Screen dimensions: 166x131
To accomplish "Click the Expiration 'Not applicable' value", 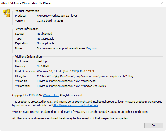I will (x=46, y=43).
